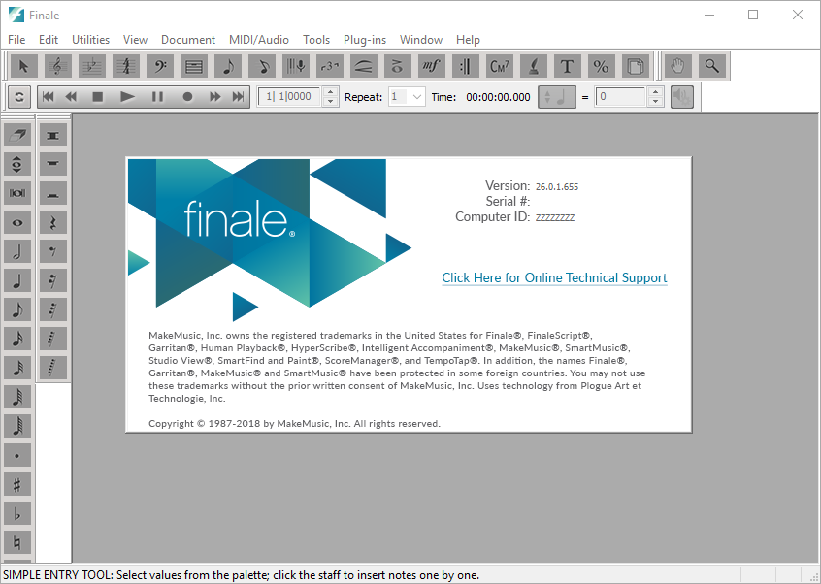Screen dimensions: 821x584
Task: Pick the eighth note duration
Action: click(17, 310)
